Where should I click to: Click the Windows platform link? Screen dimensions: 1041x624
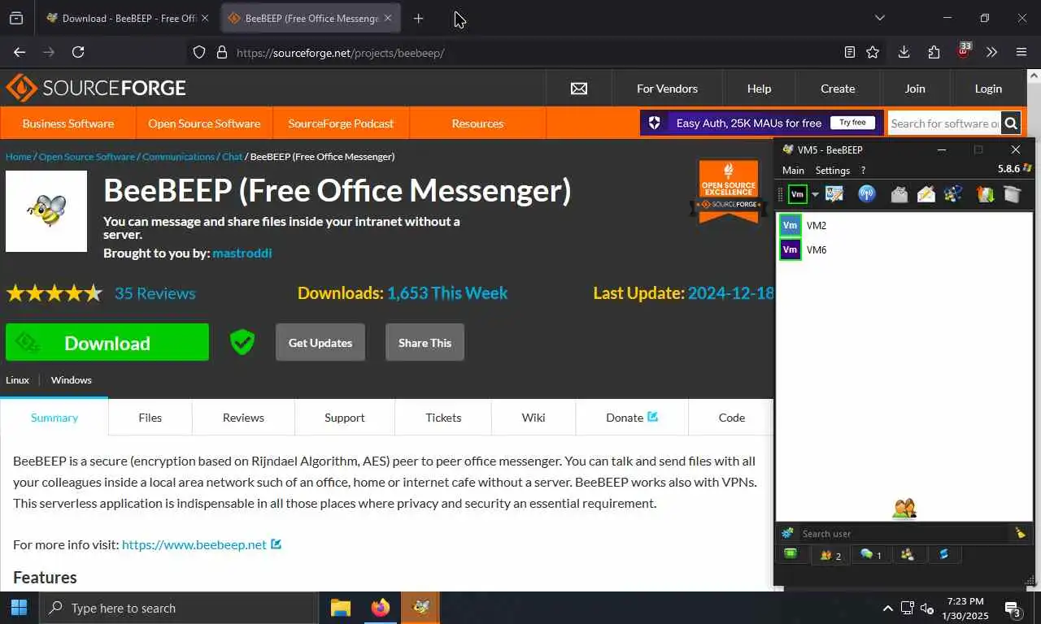(x=71, y=379)
